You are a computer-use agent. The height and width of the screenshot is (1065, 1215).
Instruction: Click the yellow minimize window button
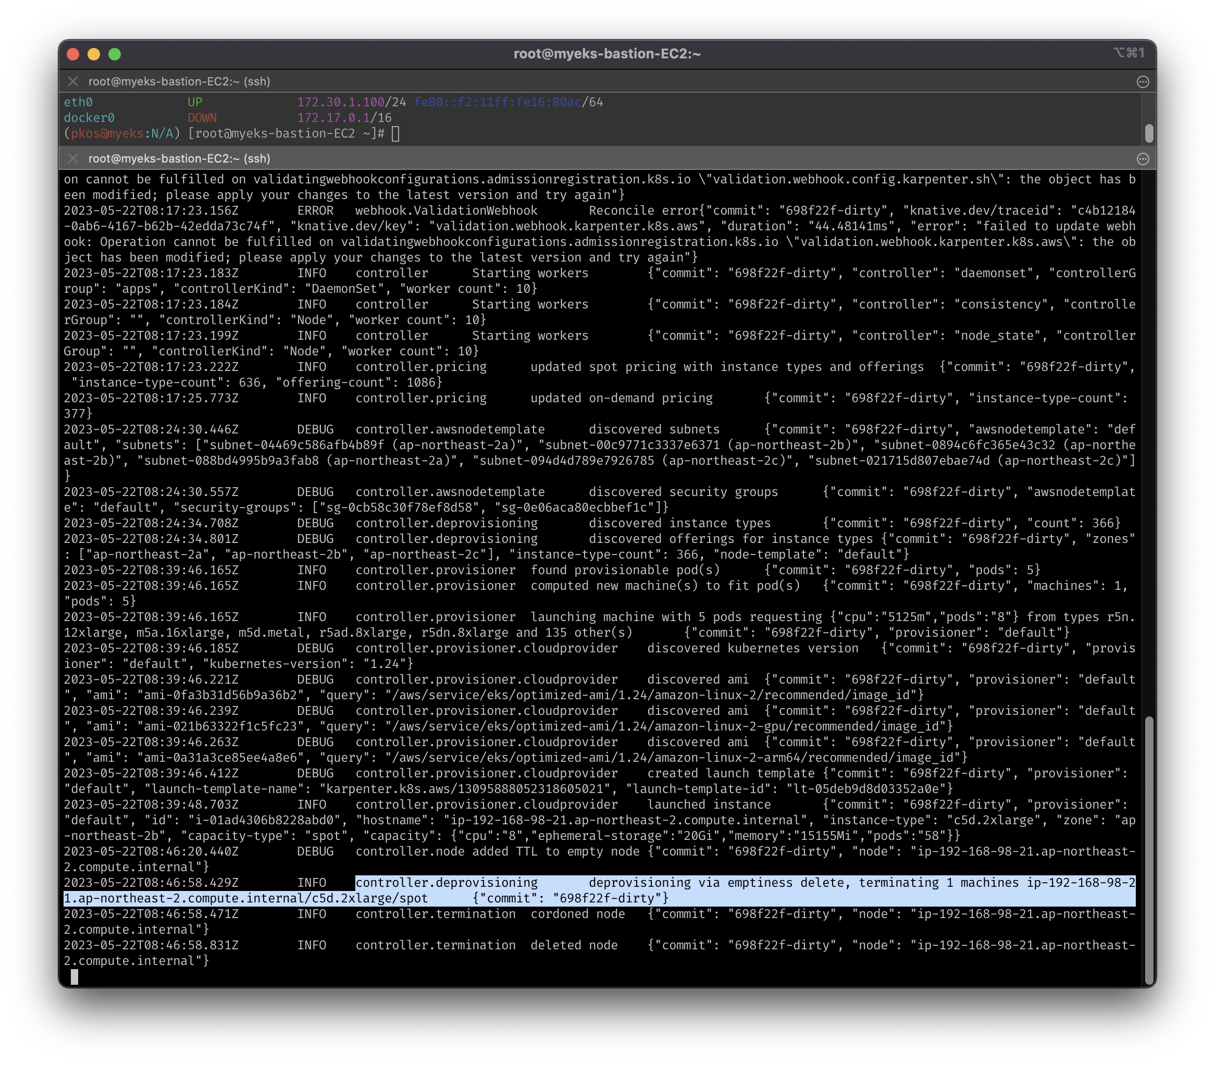[x=94, y=54]
